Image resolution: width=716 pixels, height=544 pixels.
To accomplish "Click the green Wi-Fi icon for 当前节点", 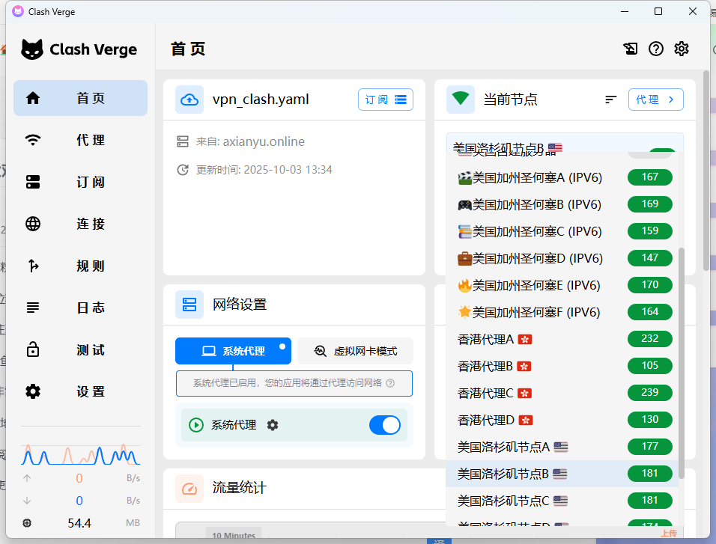I will [x=461, y=100].
